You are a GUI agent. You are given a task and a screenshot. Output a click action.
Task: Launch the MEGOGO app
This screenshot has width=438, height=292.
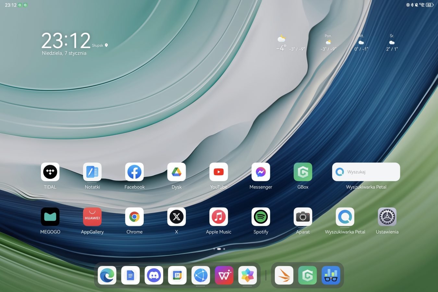50,217
